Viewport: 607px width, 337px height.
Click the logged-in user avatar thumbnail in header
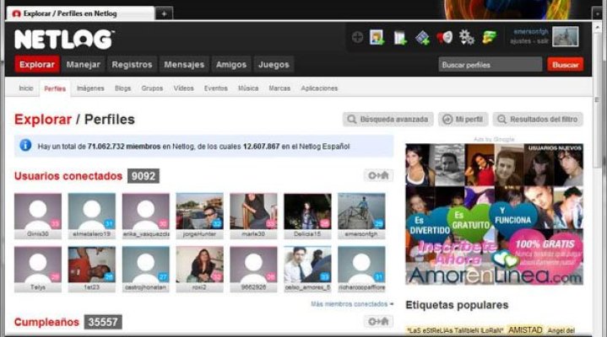[x=565, y=36]
